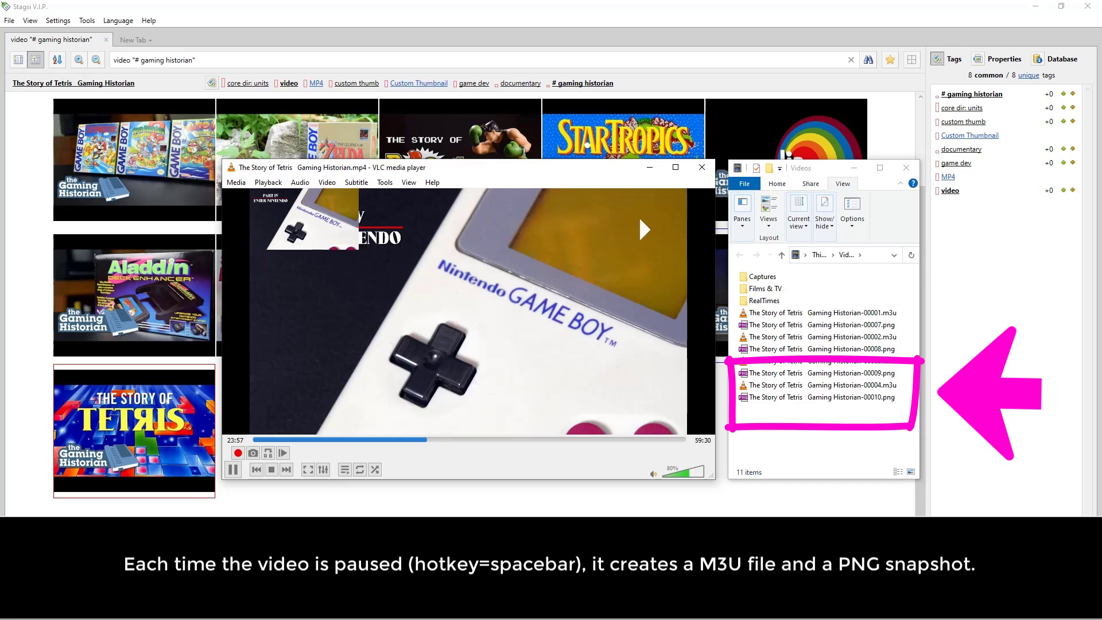
Task: Toggle MP4 checkbox in Tags panel
Action: coord(937,177)
